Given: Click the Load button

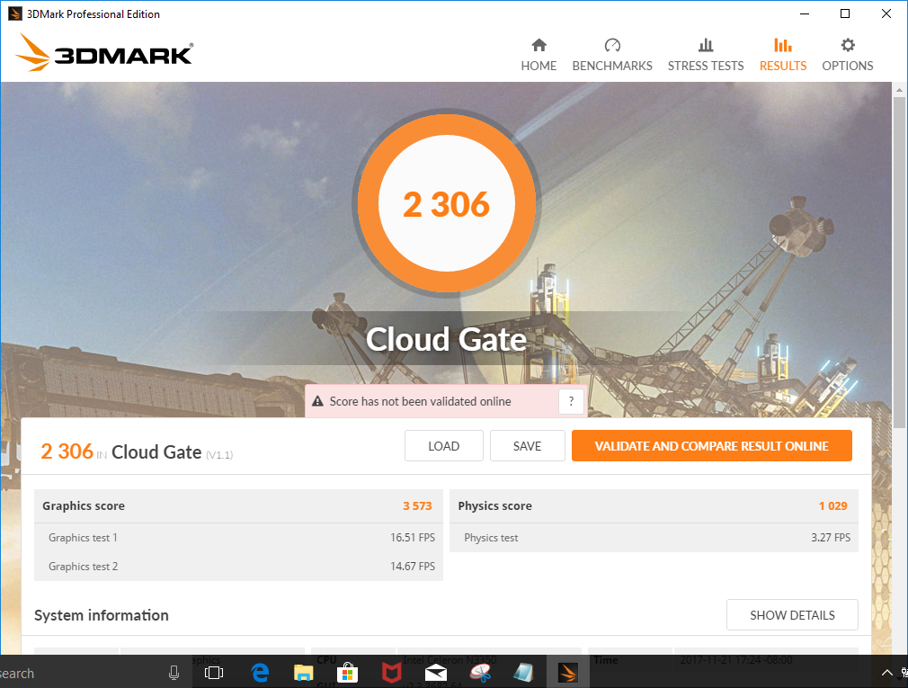Looking at the screenshot, I should pyautogui.click(x=443, y=446).
